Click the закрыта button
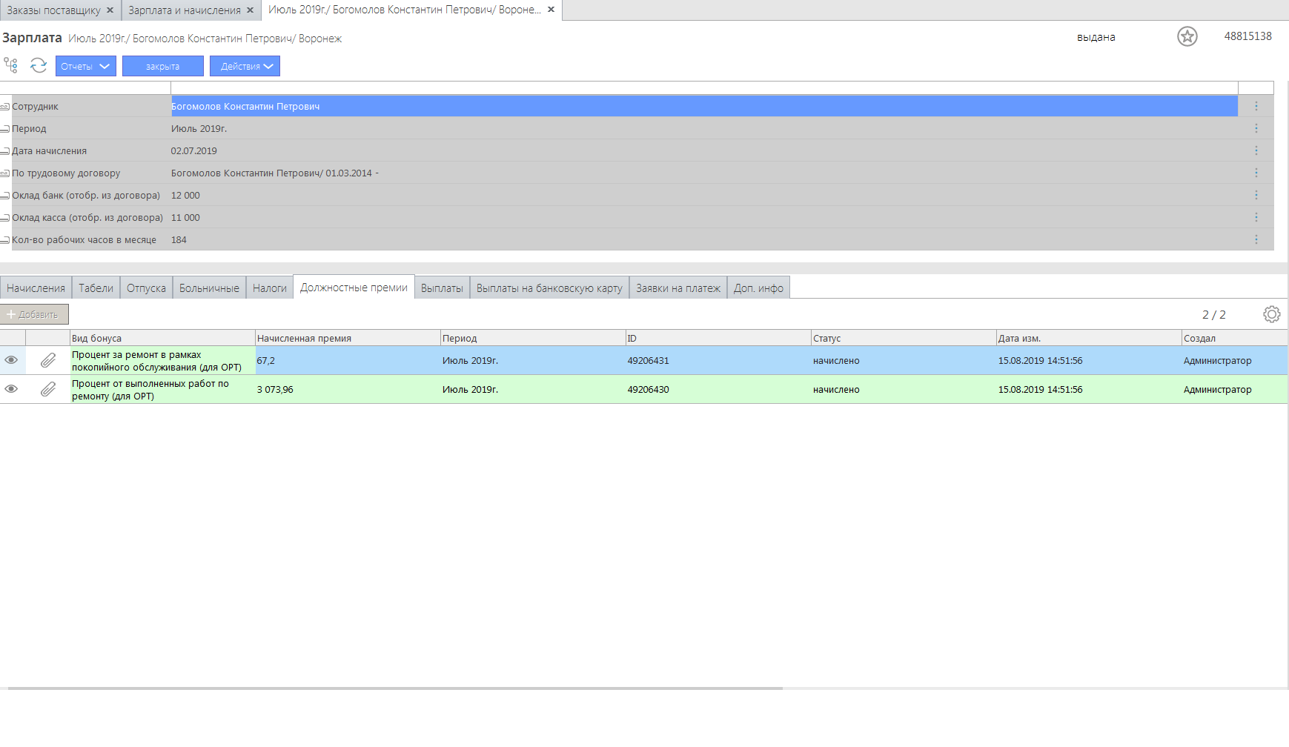1289x747 pixels. click(x=162, y=66)
